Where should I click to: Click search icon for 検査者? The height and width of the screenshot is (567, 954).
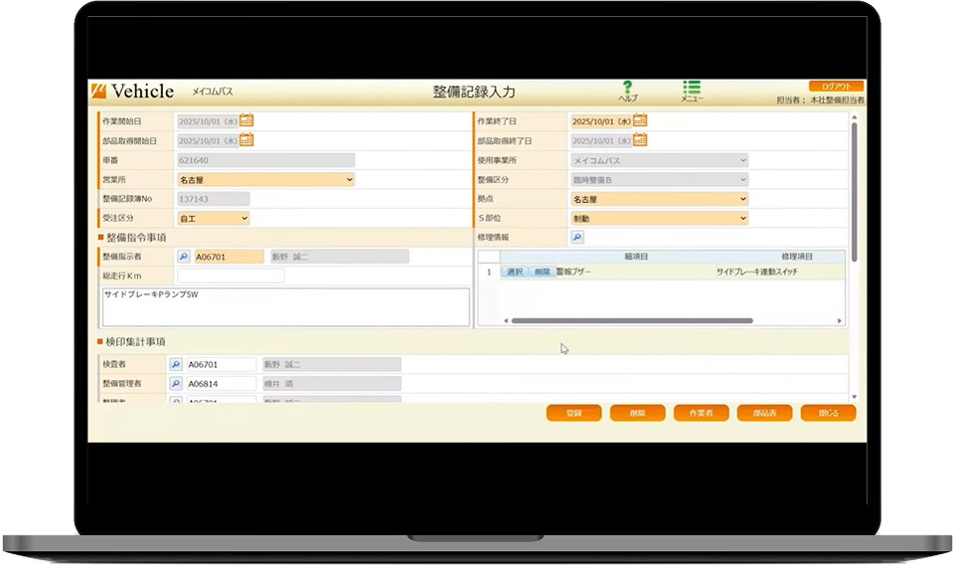click(175, 364)
